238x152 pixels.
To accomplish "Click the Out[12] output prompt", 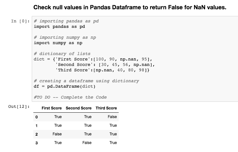I will [x=19, y=107].
